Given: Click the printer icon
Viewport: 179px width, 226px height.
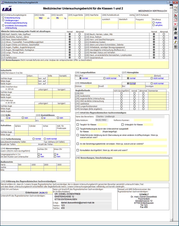Looking at the screenshot, I should [175, 33].
